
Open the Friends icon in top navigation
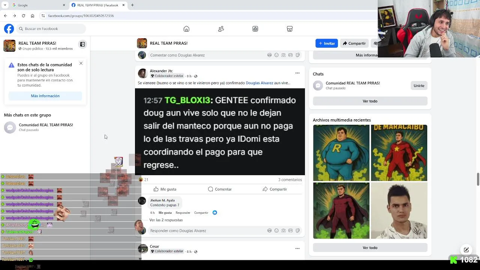(221, 29)
